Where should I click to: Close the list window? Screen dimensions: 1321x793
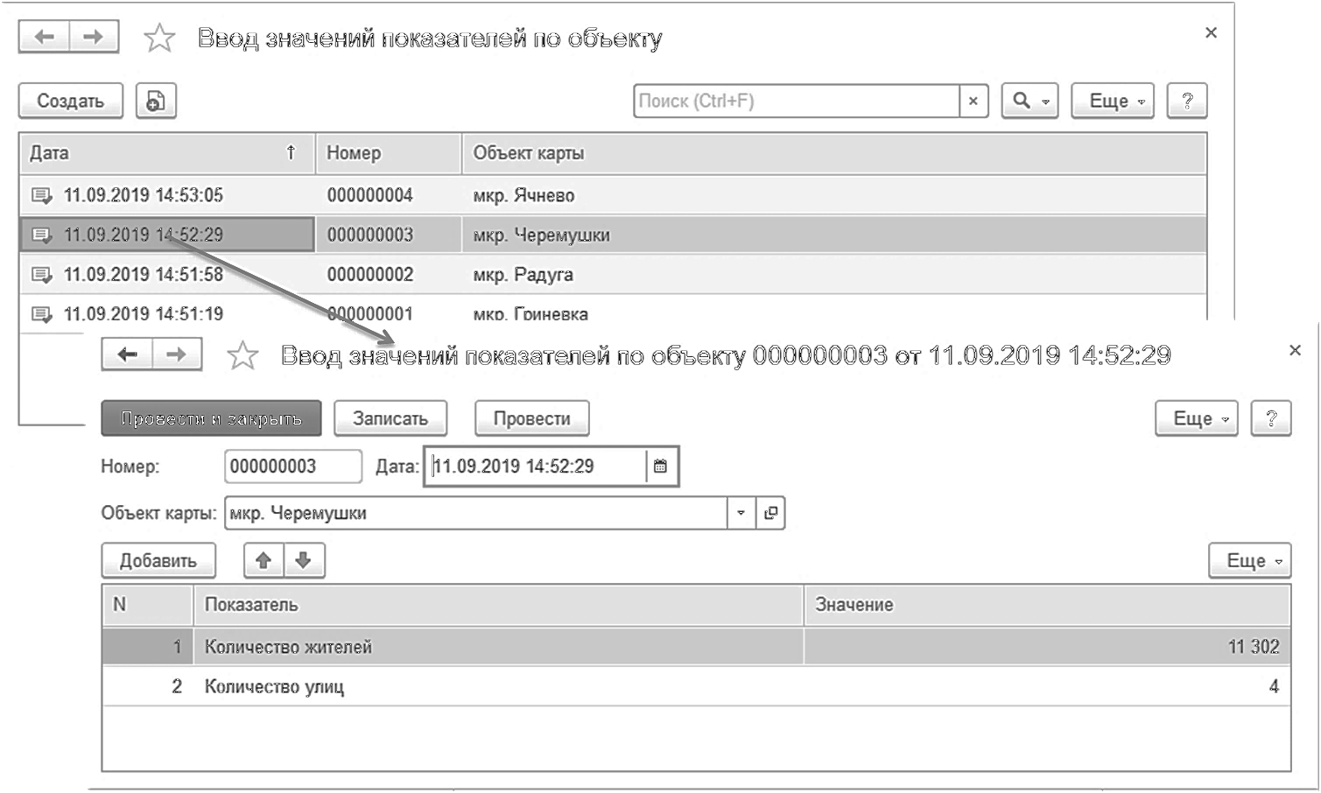(x=1211, y=32)
